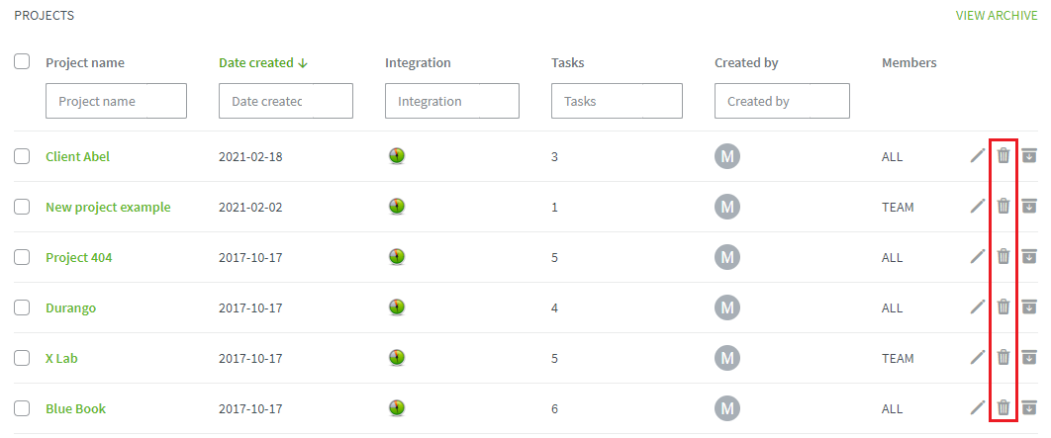Toggle the select-all projects checkbox
The width and height of the screenshot is (1051, 438).
22,61
